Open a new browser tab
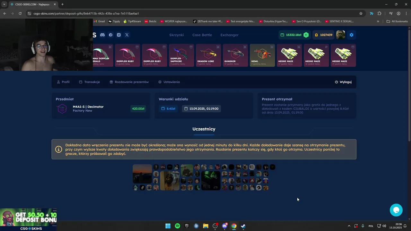 tap(62, 4)
